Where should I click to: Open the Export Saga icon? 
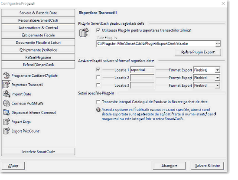coord(7,122)
